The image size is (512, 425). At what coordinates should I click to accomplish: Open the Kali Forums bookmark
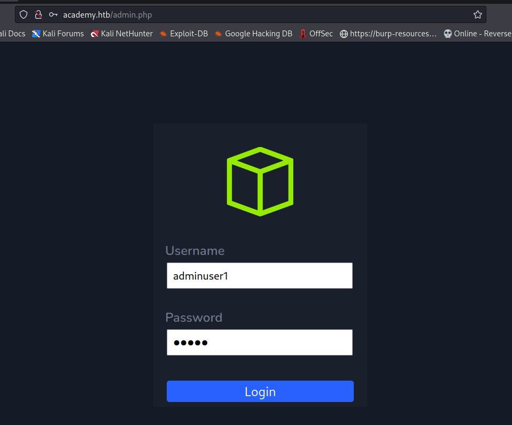[x=58, y=34]
